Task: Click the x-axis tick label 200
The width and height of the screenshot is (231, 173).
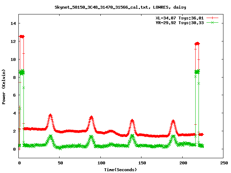Action: pyautogui.click(x=183, y=163)
